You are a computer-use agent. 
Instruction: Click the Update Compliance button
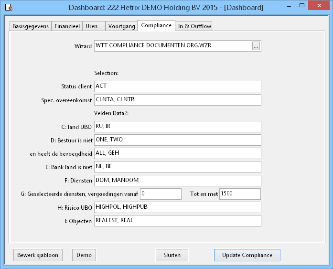coord(247,255)
